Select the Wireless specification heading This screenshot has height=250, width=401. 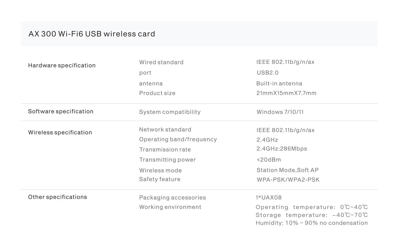click(60, 132)
